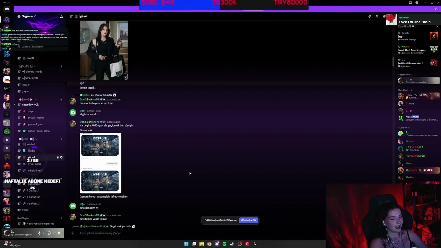Viewport: 441px width, 248px height.
Task: Open user settings gear in user panel
Action: [59, 233]
